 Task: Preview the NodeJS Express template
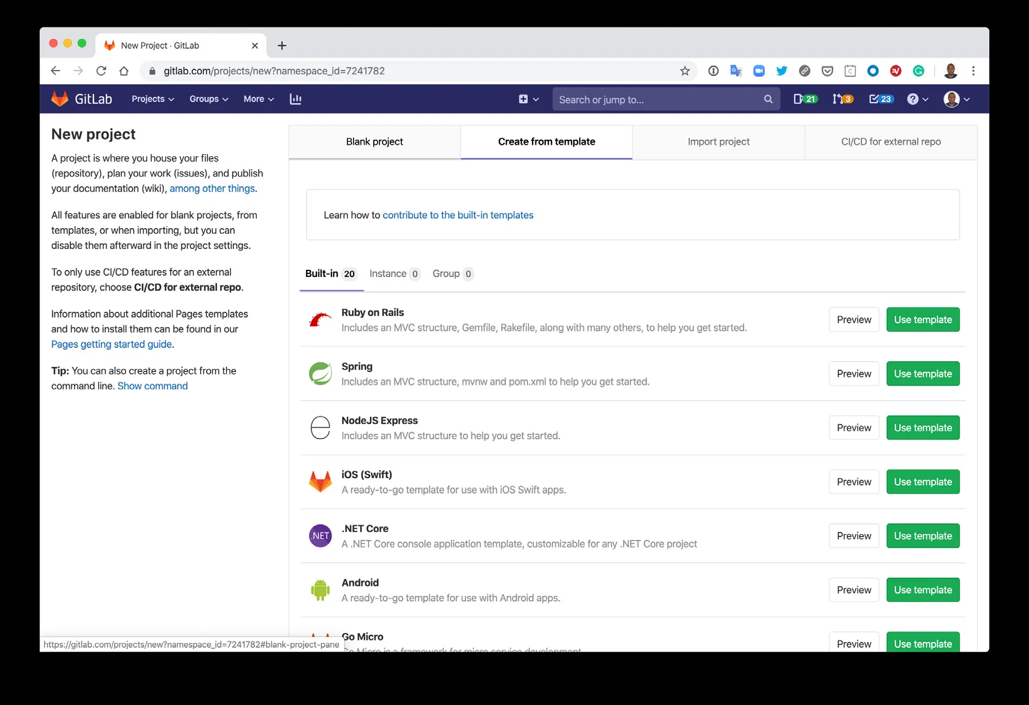coord(854,428)
